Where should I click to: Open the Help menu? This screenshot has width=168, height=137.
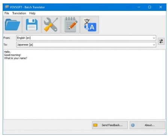pyautogui.click(x=32, y=13)
